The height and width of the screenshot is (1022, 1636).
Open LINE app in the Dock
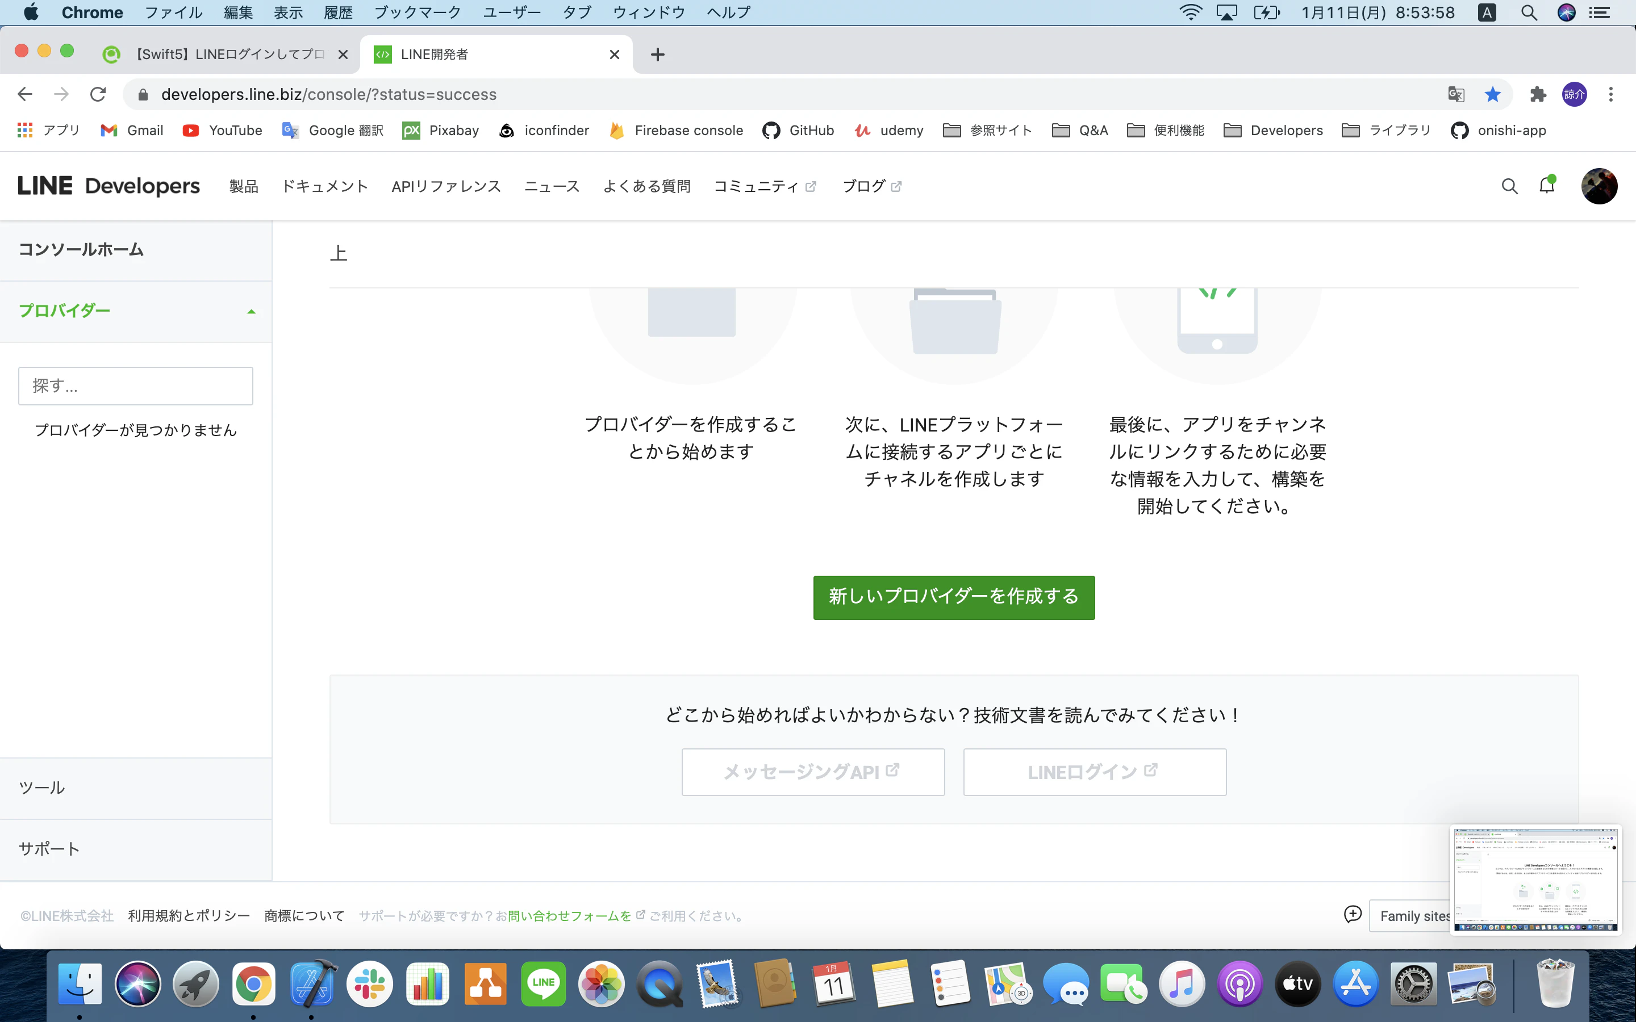[x=544, y=983]
